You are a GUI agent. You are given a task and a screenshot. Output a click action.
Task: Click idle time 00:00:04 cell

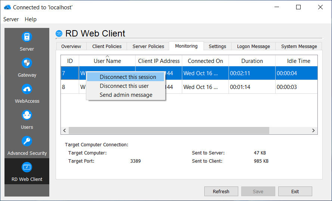click(x=297, y=73)
